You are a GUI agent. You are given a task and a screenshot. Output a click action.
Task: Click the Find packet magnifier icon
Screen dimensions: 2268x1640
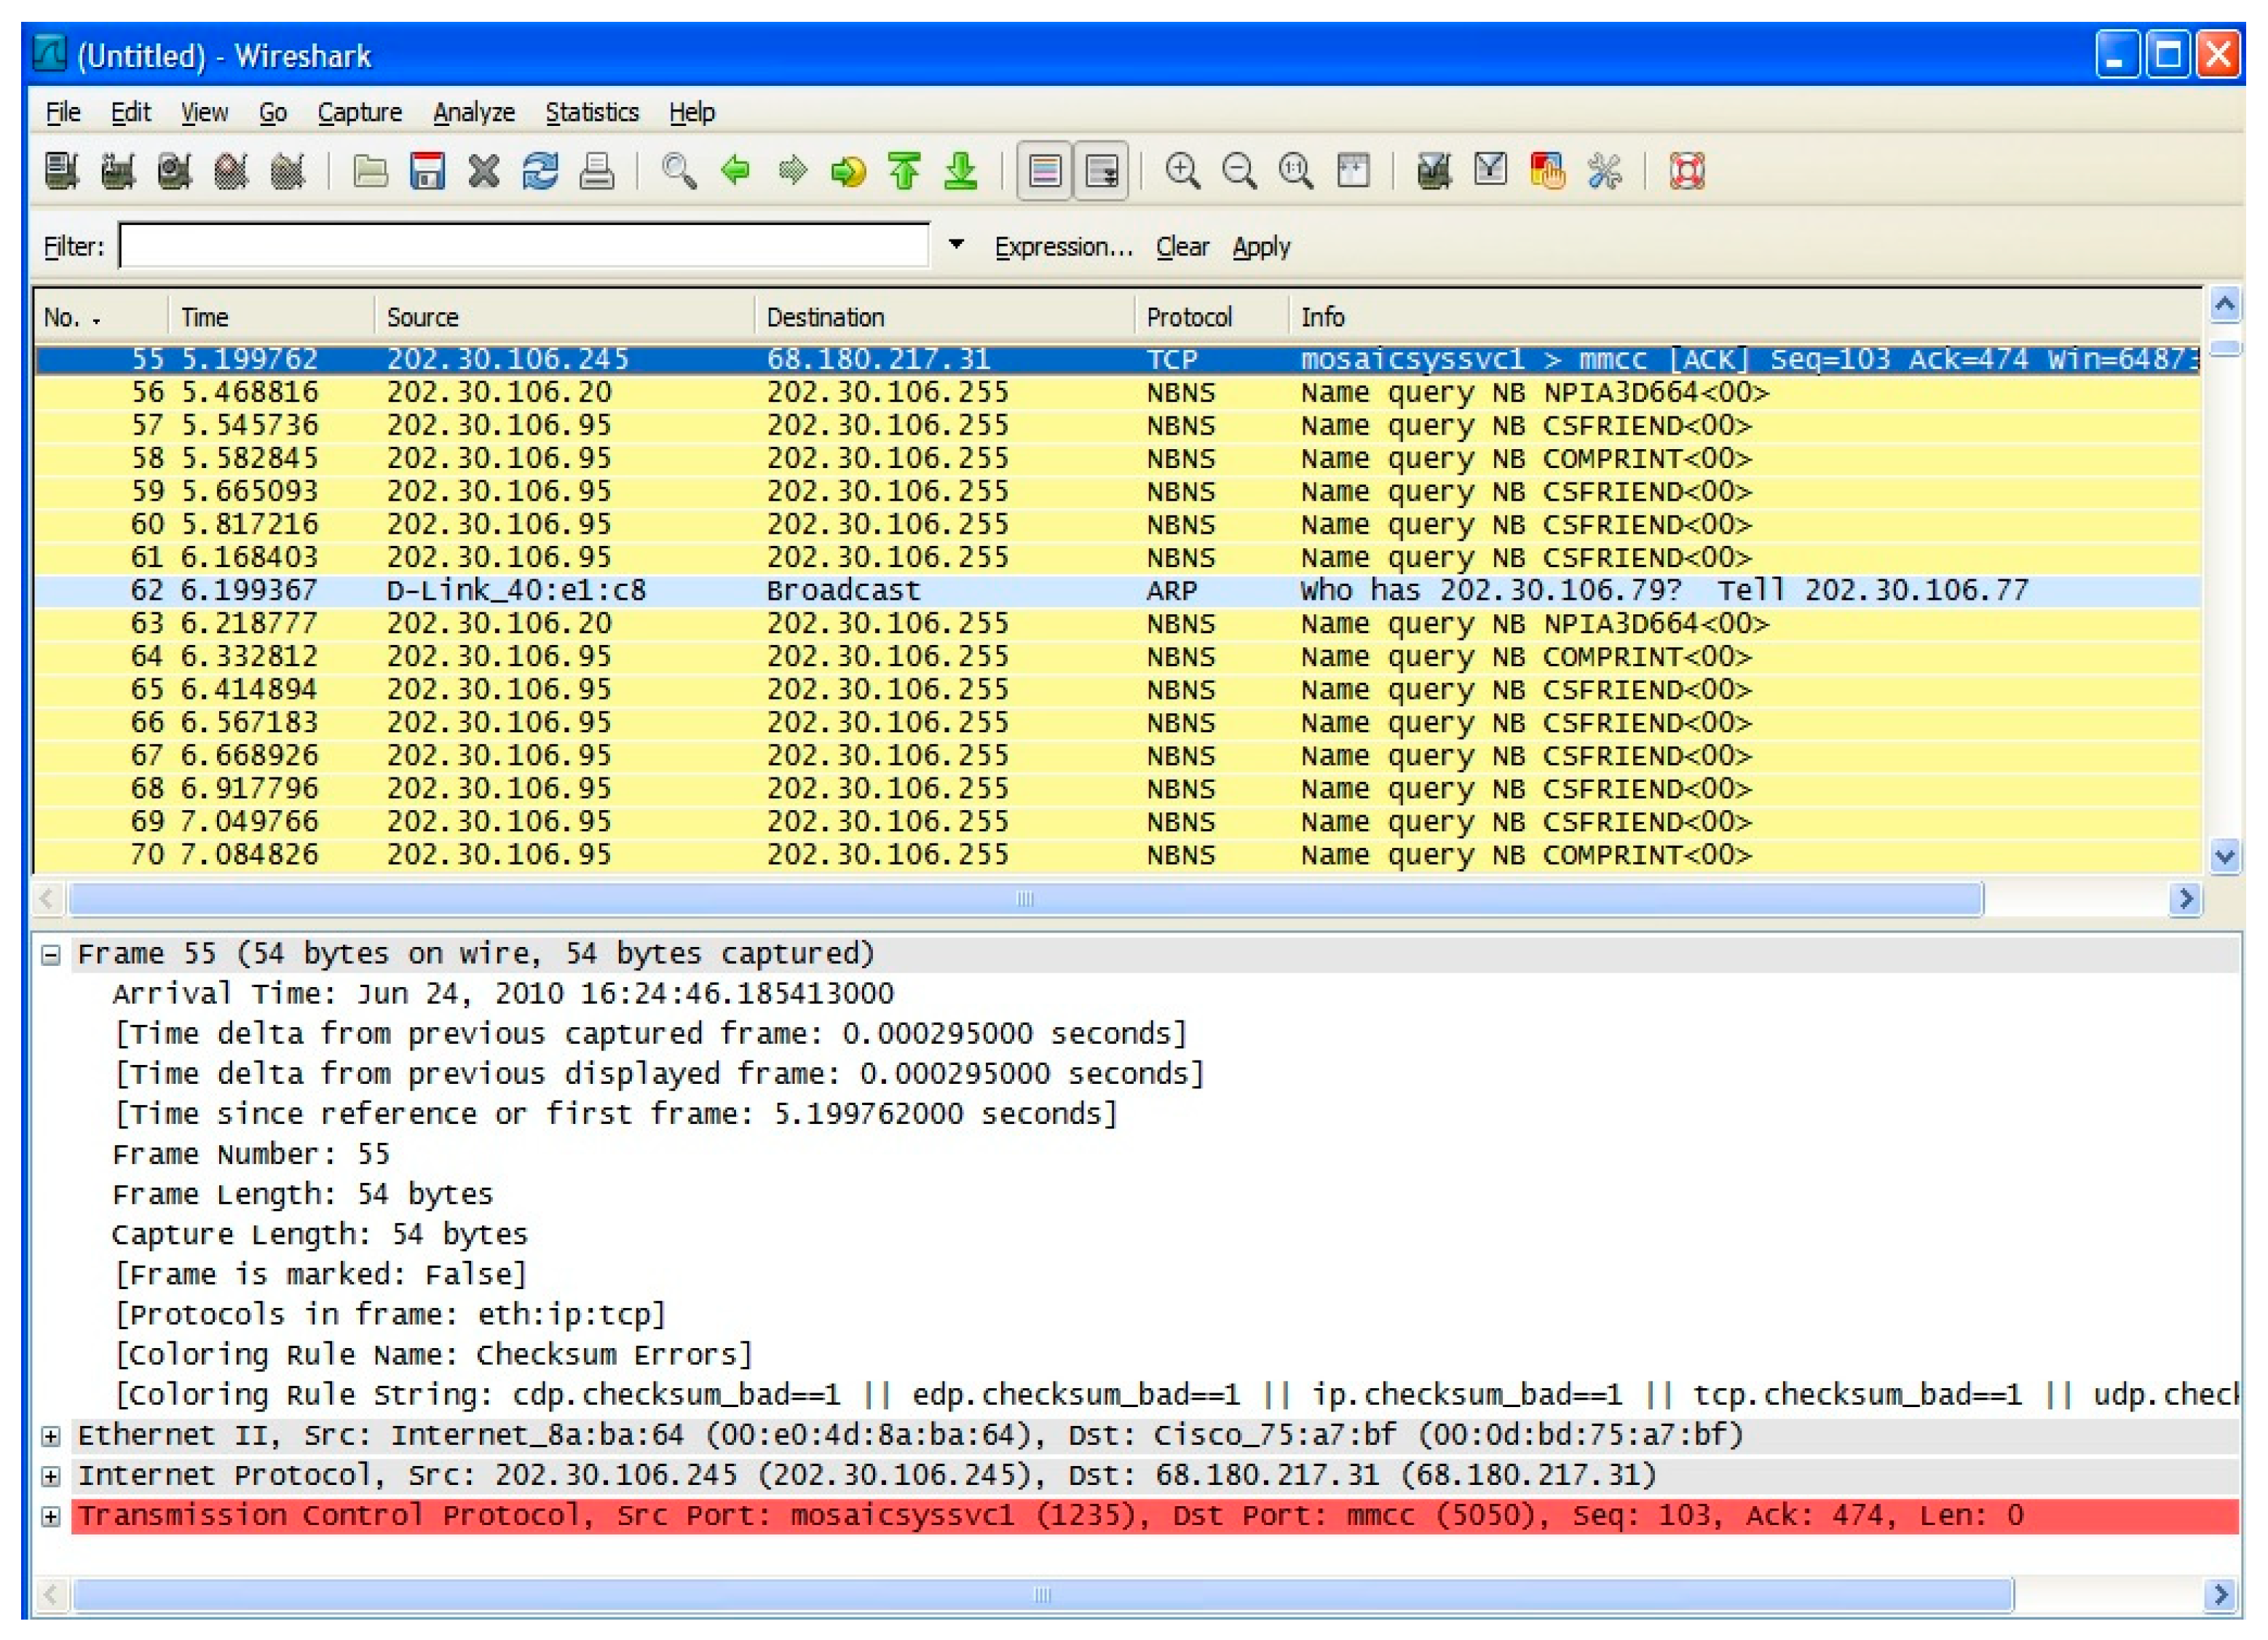[x=679, y=171]
